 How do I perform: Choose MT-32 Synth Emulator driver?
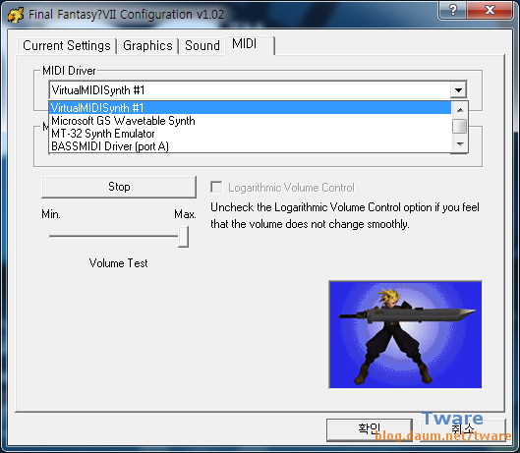coord(250,134)
